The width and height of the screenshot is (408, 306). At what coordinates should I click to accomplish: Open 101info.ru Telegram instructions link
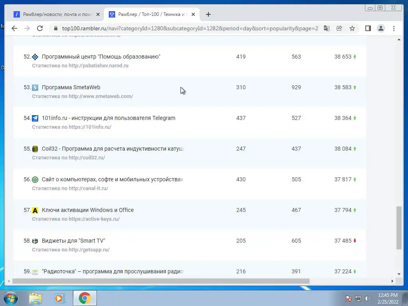pyautogui.click(x=108, y=118)
